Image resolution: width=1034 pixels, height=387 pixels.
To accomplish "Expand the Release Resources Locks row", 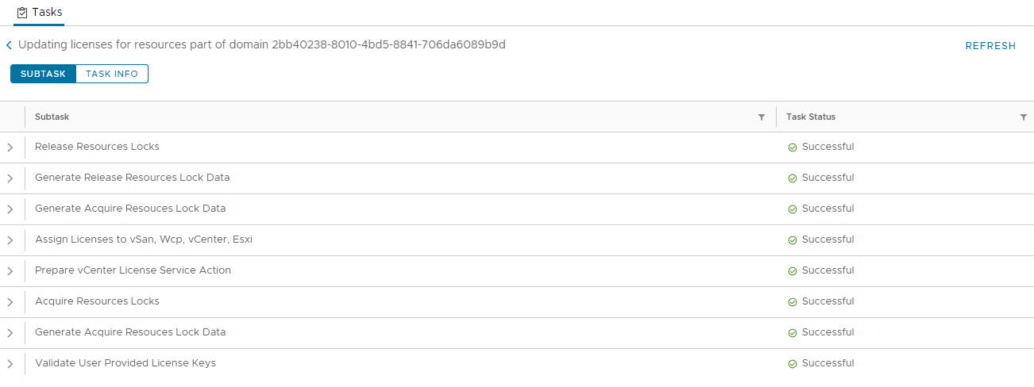I will (x=10, y=148).
